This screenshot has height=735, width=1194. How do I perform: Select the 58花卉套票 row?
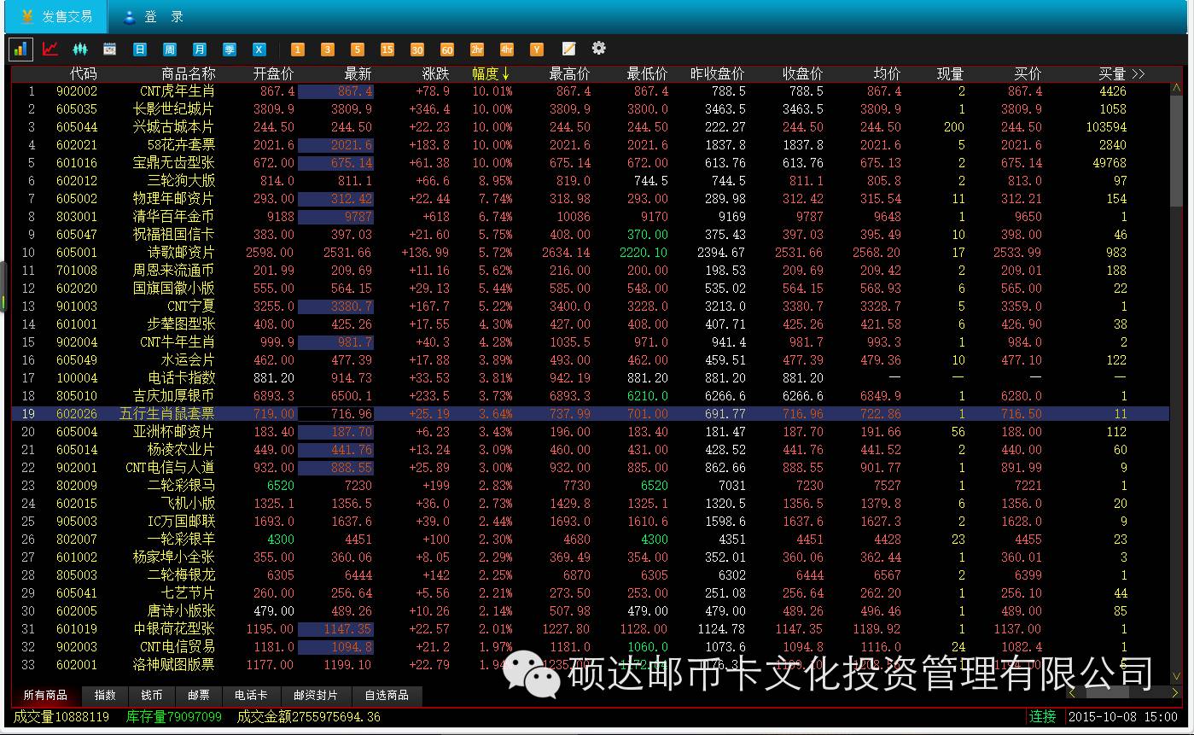589,145
